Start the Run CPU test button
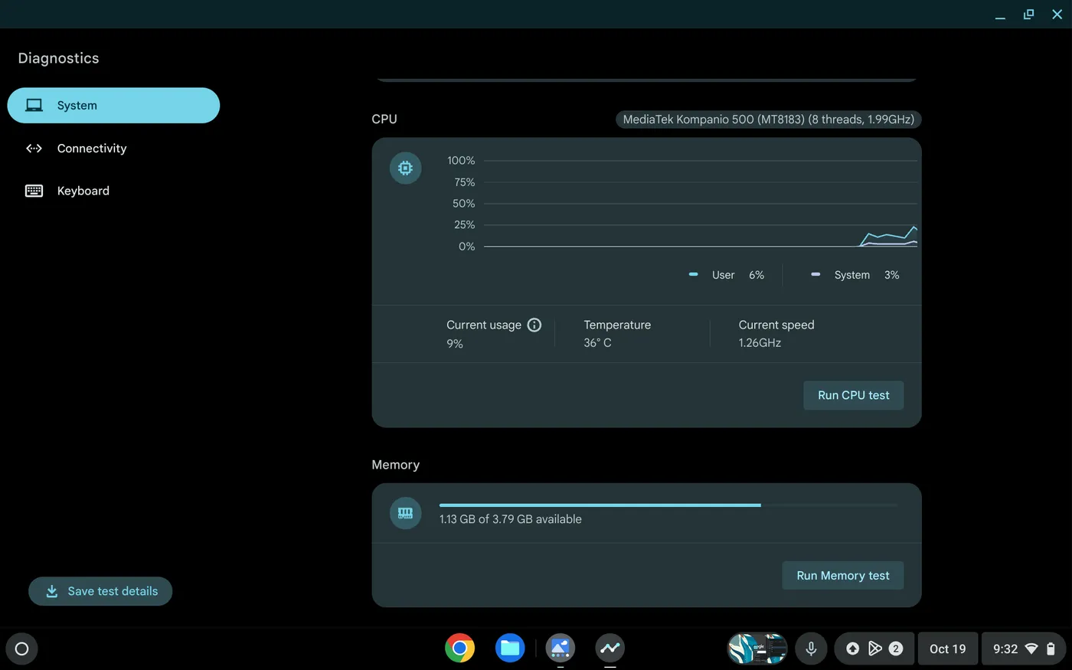Viewport: 1072px width, 670px height. 853,395
